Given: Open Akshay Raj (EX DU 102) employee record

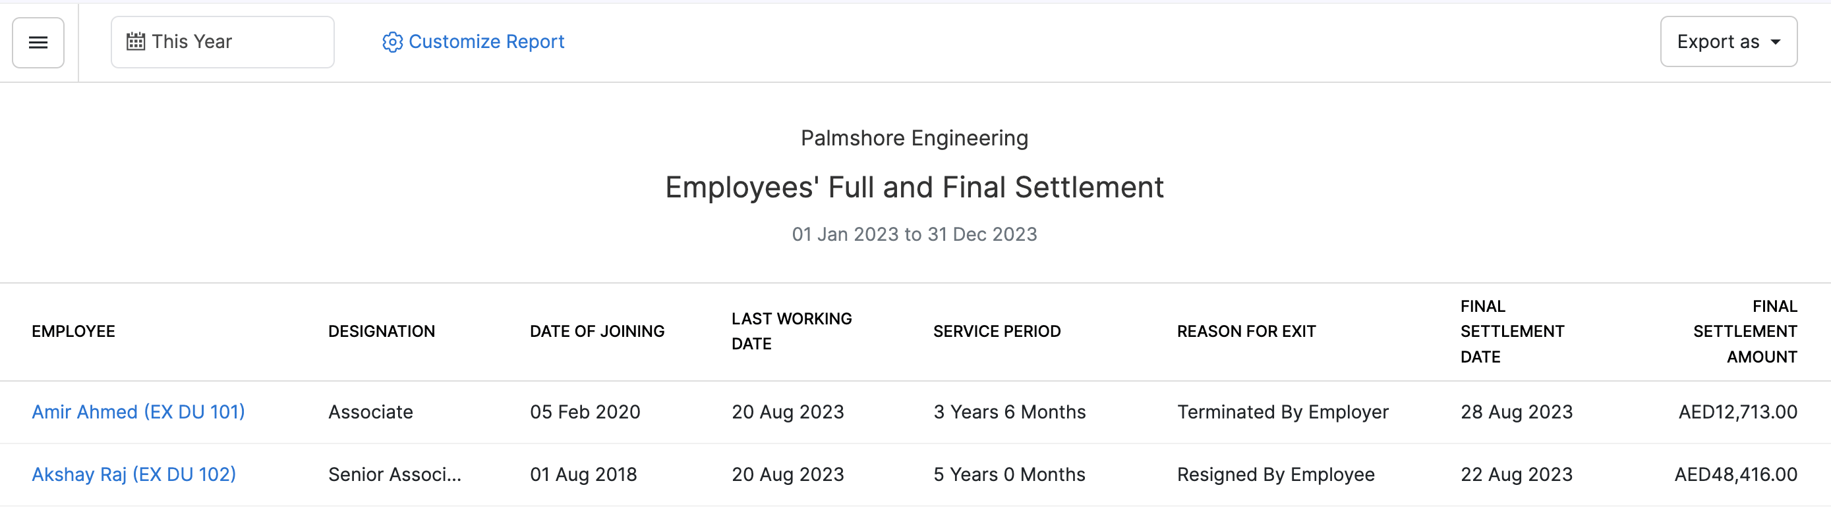Looking at the screenshot, I should tap(134, 474).
